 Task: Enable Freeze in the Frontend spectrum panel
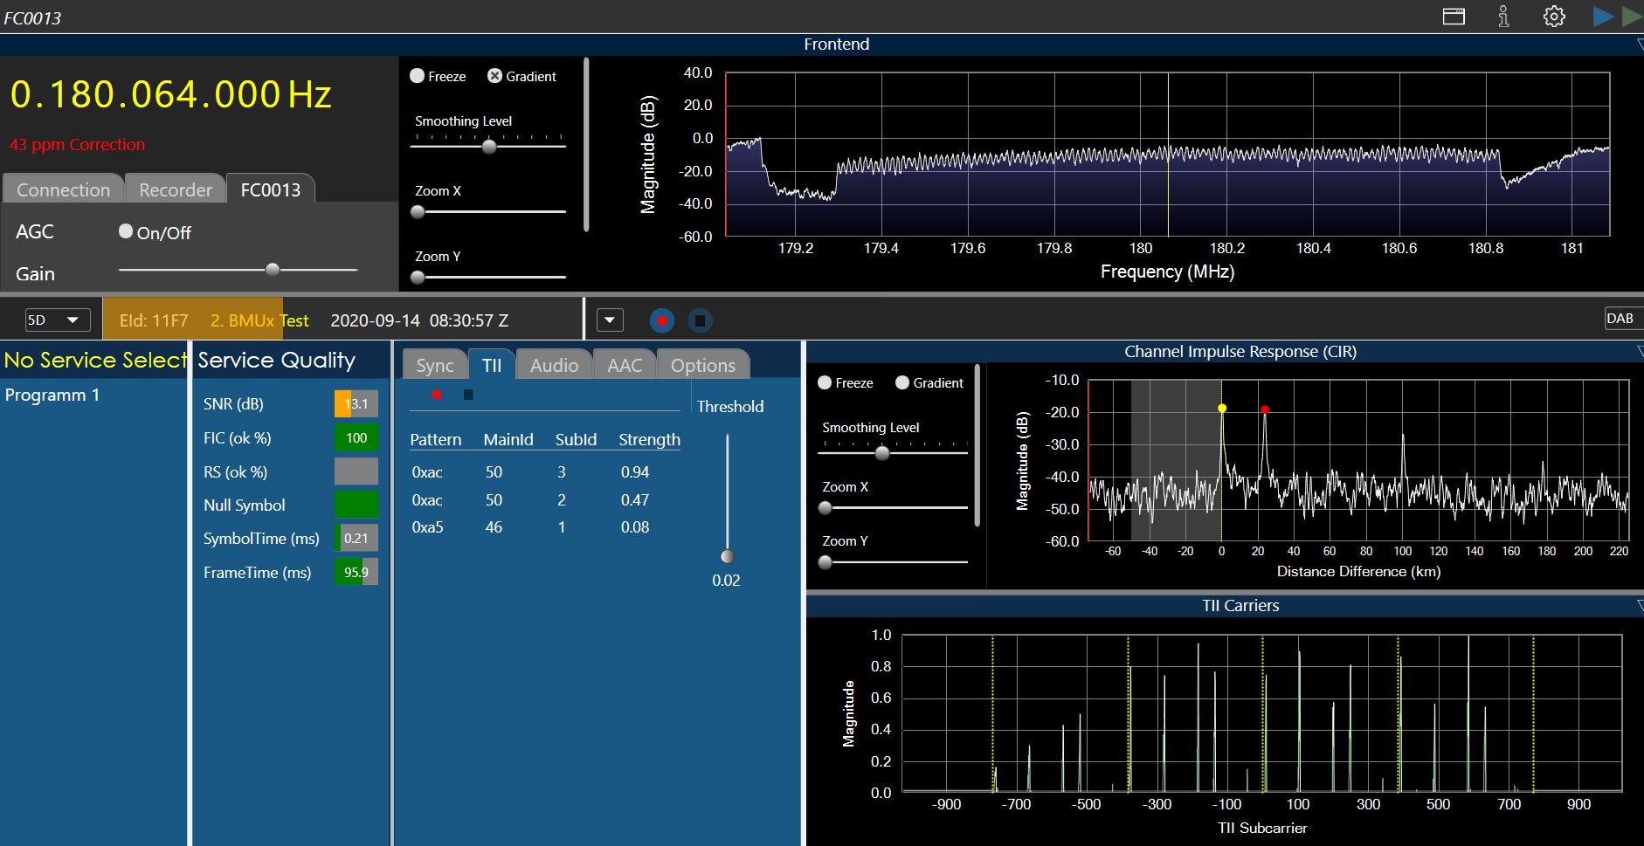click(418, 76)
